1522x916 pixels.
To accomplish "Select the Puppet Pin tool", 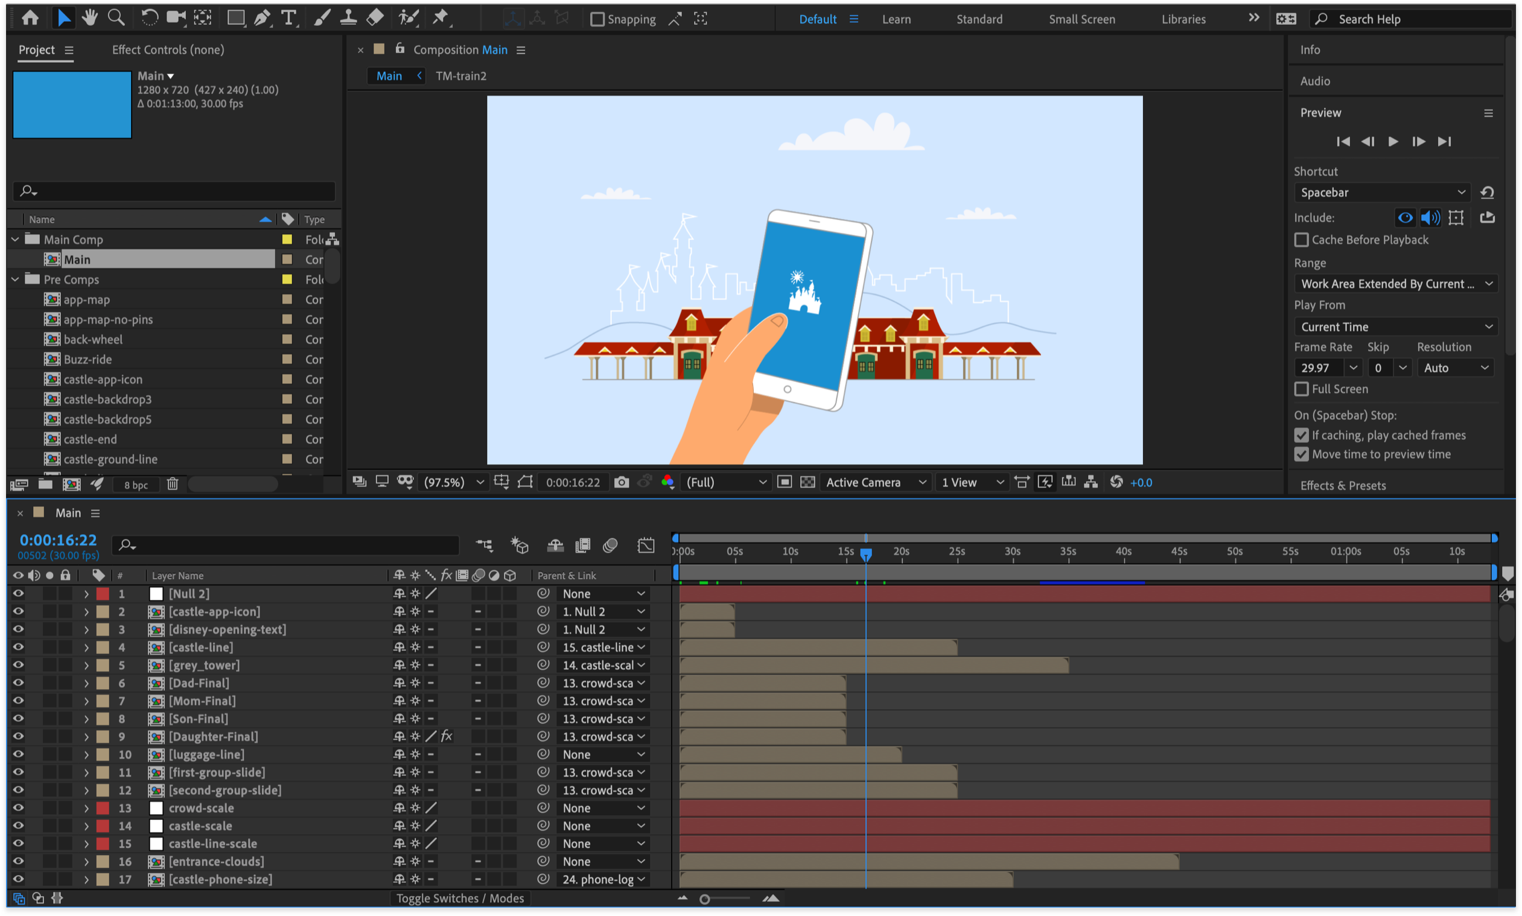I will [440, 18].
